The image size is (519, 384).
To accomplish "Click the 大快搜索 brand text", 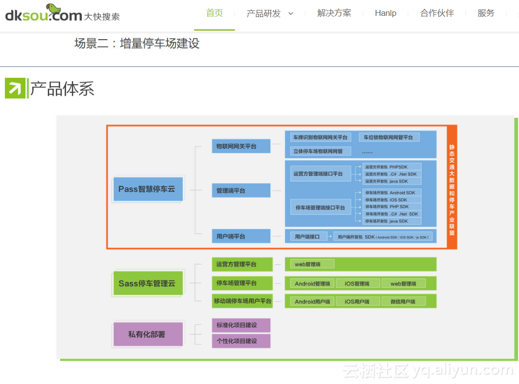I will pos(102,16).
